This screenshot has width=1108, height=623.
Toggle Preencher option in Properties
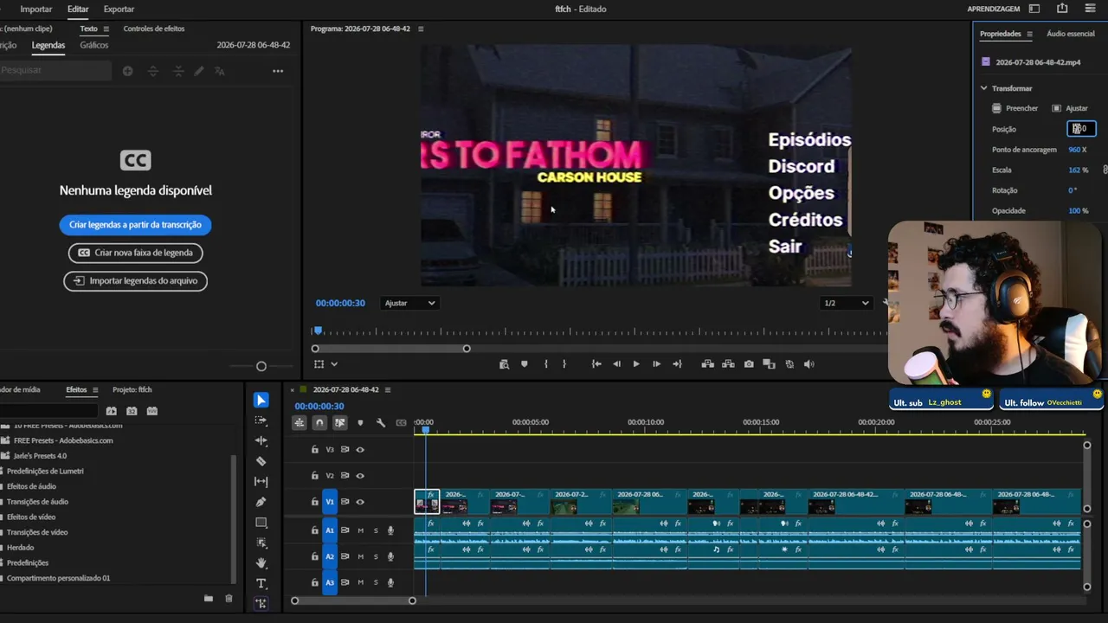tap(1015, 108)
